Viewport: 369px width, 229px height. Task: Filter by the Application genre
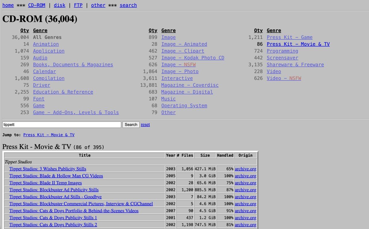tap(49, 51)
